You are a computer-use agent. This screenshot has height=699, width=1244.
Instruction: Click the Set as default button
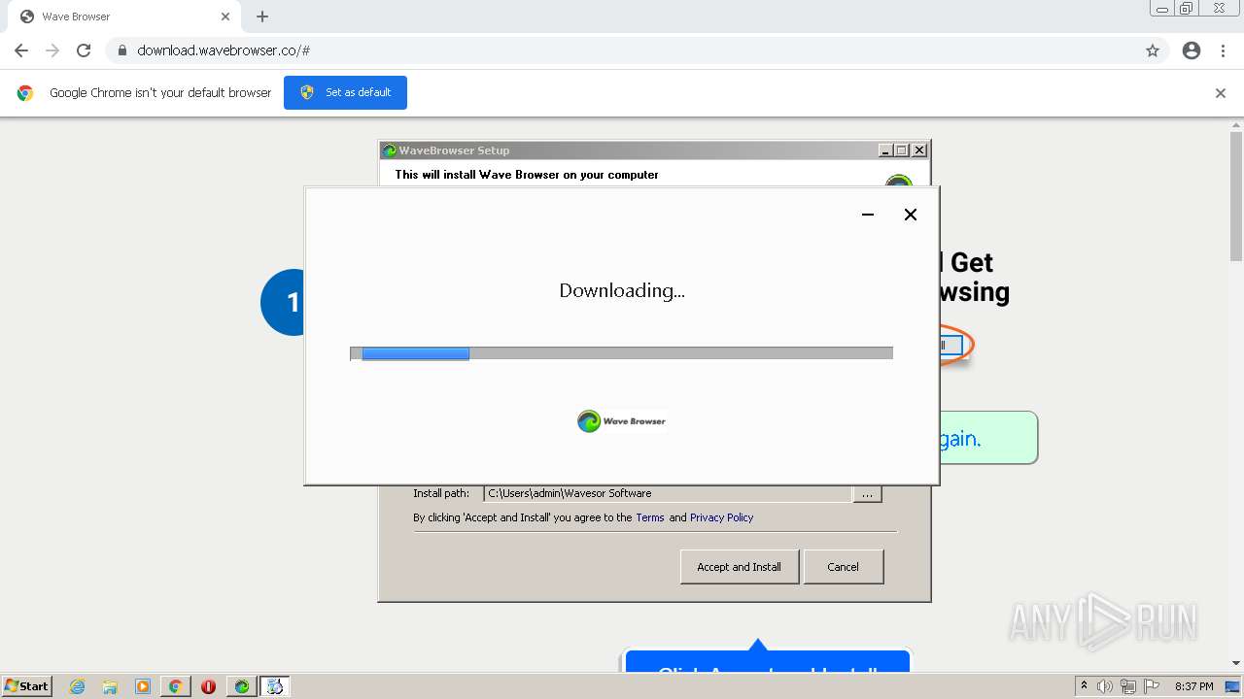(345, 92)
